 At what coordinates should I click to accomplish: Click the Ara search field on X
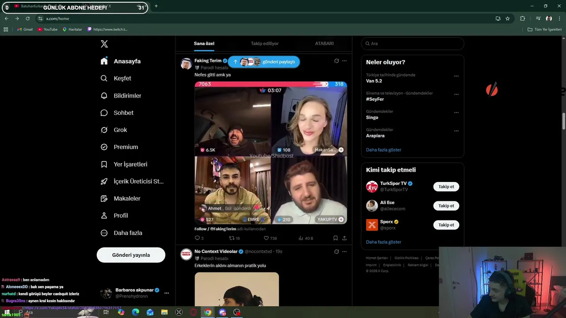pos(413,43)
